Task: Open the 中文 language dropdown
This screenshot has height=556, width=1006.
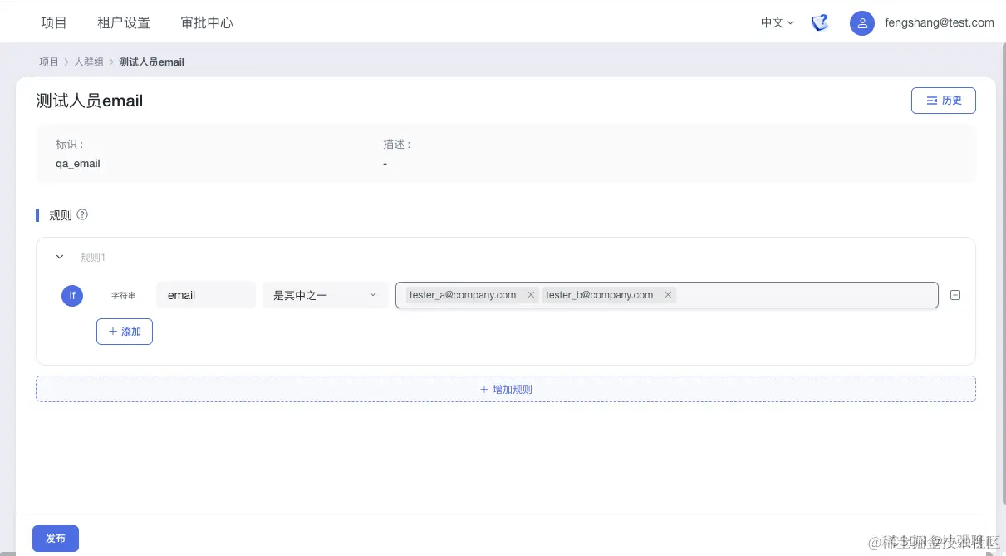Action: click(778, 23)
